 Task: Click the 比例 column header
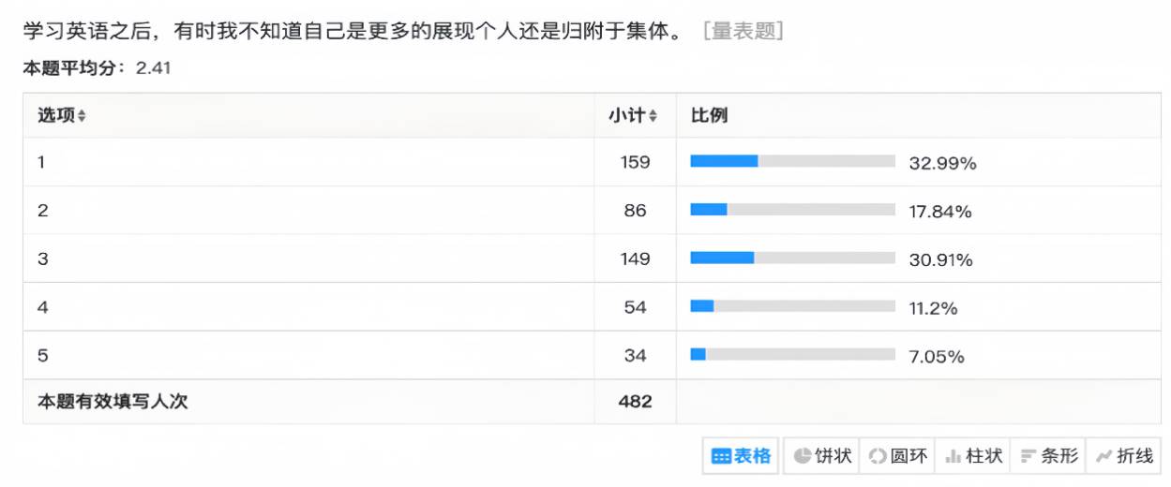(x=709, y=116)
